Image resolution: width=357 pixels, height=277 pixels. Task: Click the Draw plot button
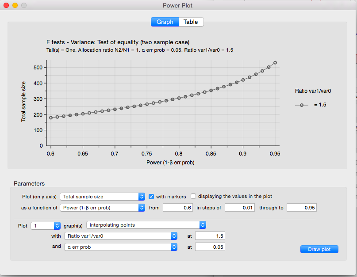pyautogui.click(x=319, y=249)
